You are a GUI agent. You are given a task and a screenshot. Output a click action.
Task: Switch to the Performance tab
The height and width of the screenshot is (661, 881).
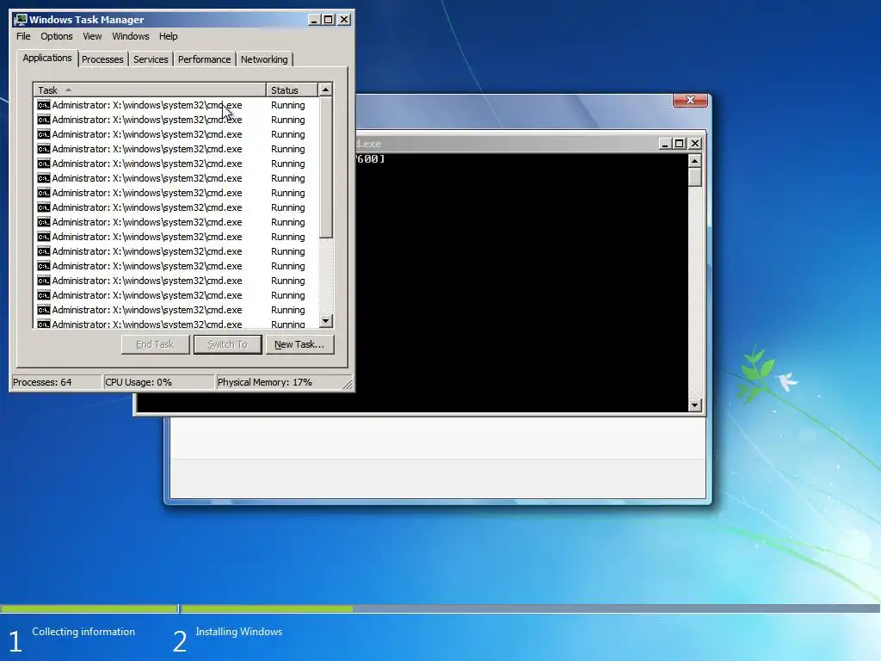[204, 59]
